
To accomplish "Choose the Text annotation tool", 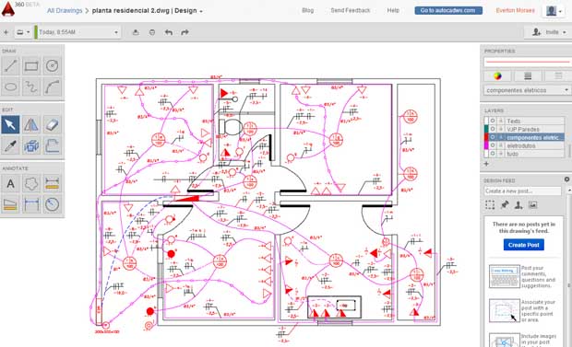I will pyautogui.click(x=10, y=183).
